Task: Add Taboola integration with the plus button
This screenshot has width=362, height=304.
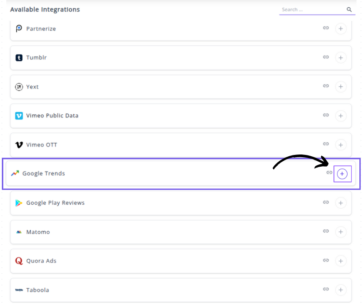Action: click(x=341, y=290)
